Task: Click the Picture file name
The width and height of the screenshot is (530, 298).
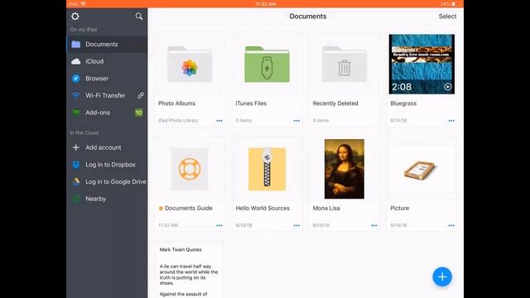Action: pos(399,208)
